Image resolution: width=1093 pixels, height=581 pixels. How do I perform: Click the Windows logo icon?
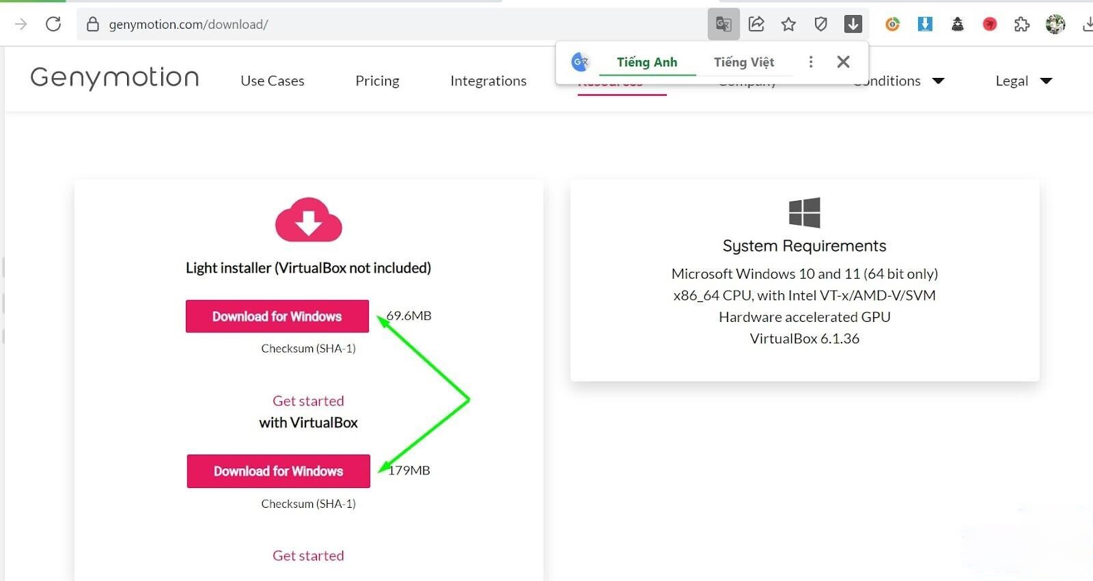[804, 213]
